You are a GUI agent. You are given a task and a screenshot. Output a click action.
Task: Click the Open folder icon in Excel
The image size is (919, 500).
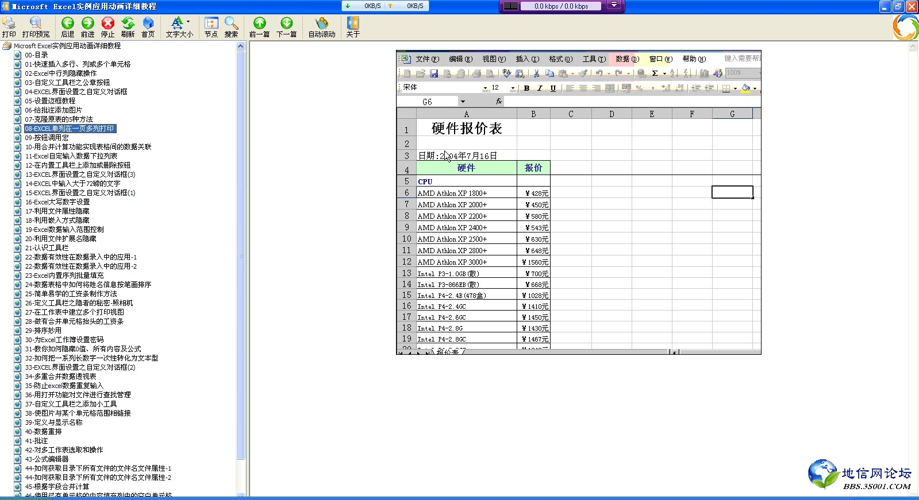click(421, 73)
